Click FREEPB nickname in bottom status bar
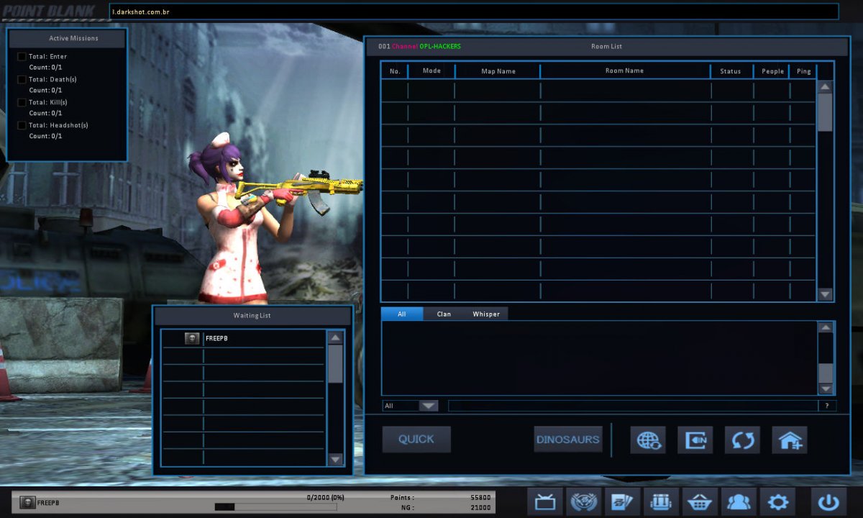 coord(48,503)
